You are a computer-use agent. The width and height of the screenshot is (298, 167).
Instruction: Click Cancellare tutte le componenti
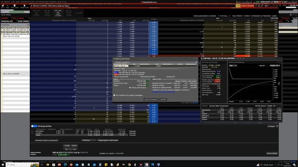tap(47, 140)
